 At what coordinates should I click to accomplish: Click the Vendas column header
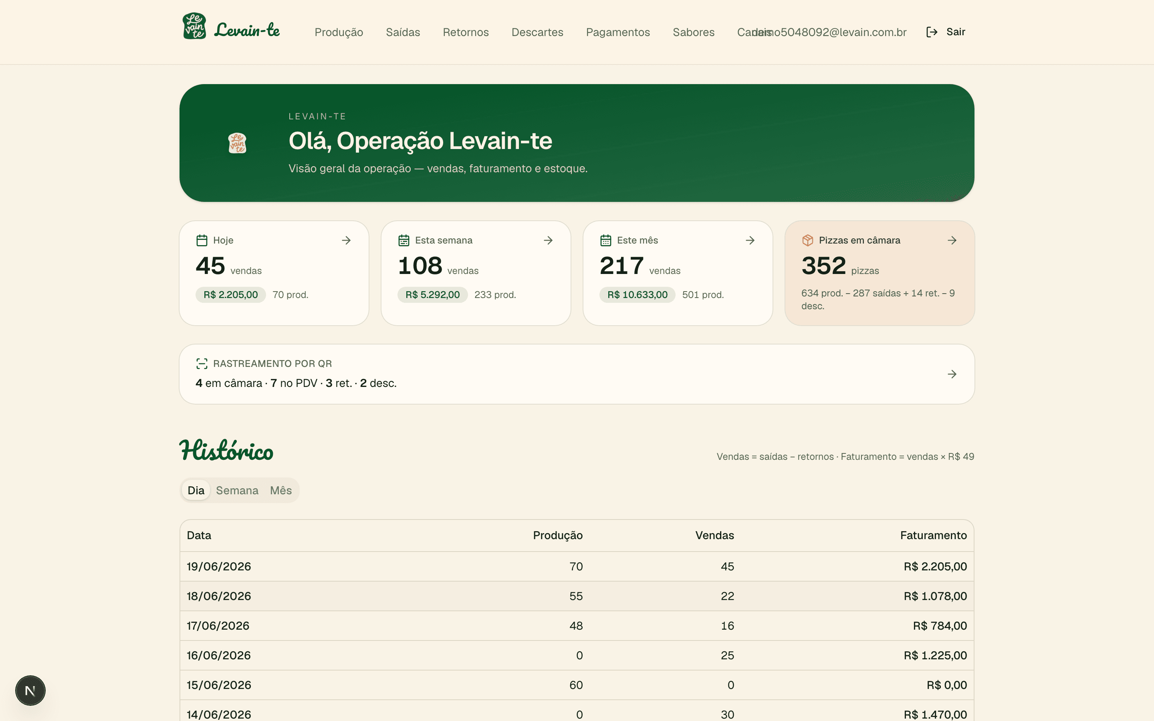click(x=715, y=536)
